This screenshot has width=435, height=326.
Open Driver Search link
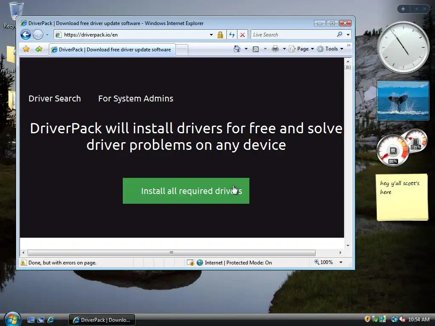55,98
